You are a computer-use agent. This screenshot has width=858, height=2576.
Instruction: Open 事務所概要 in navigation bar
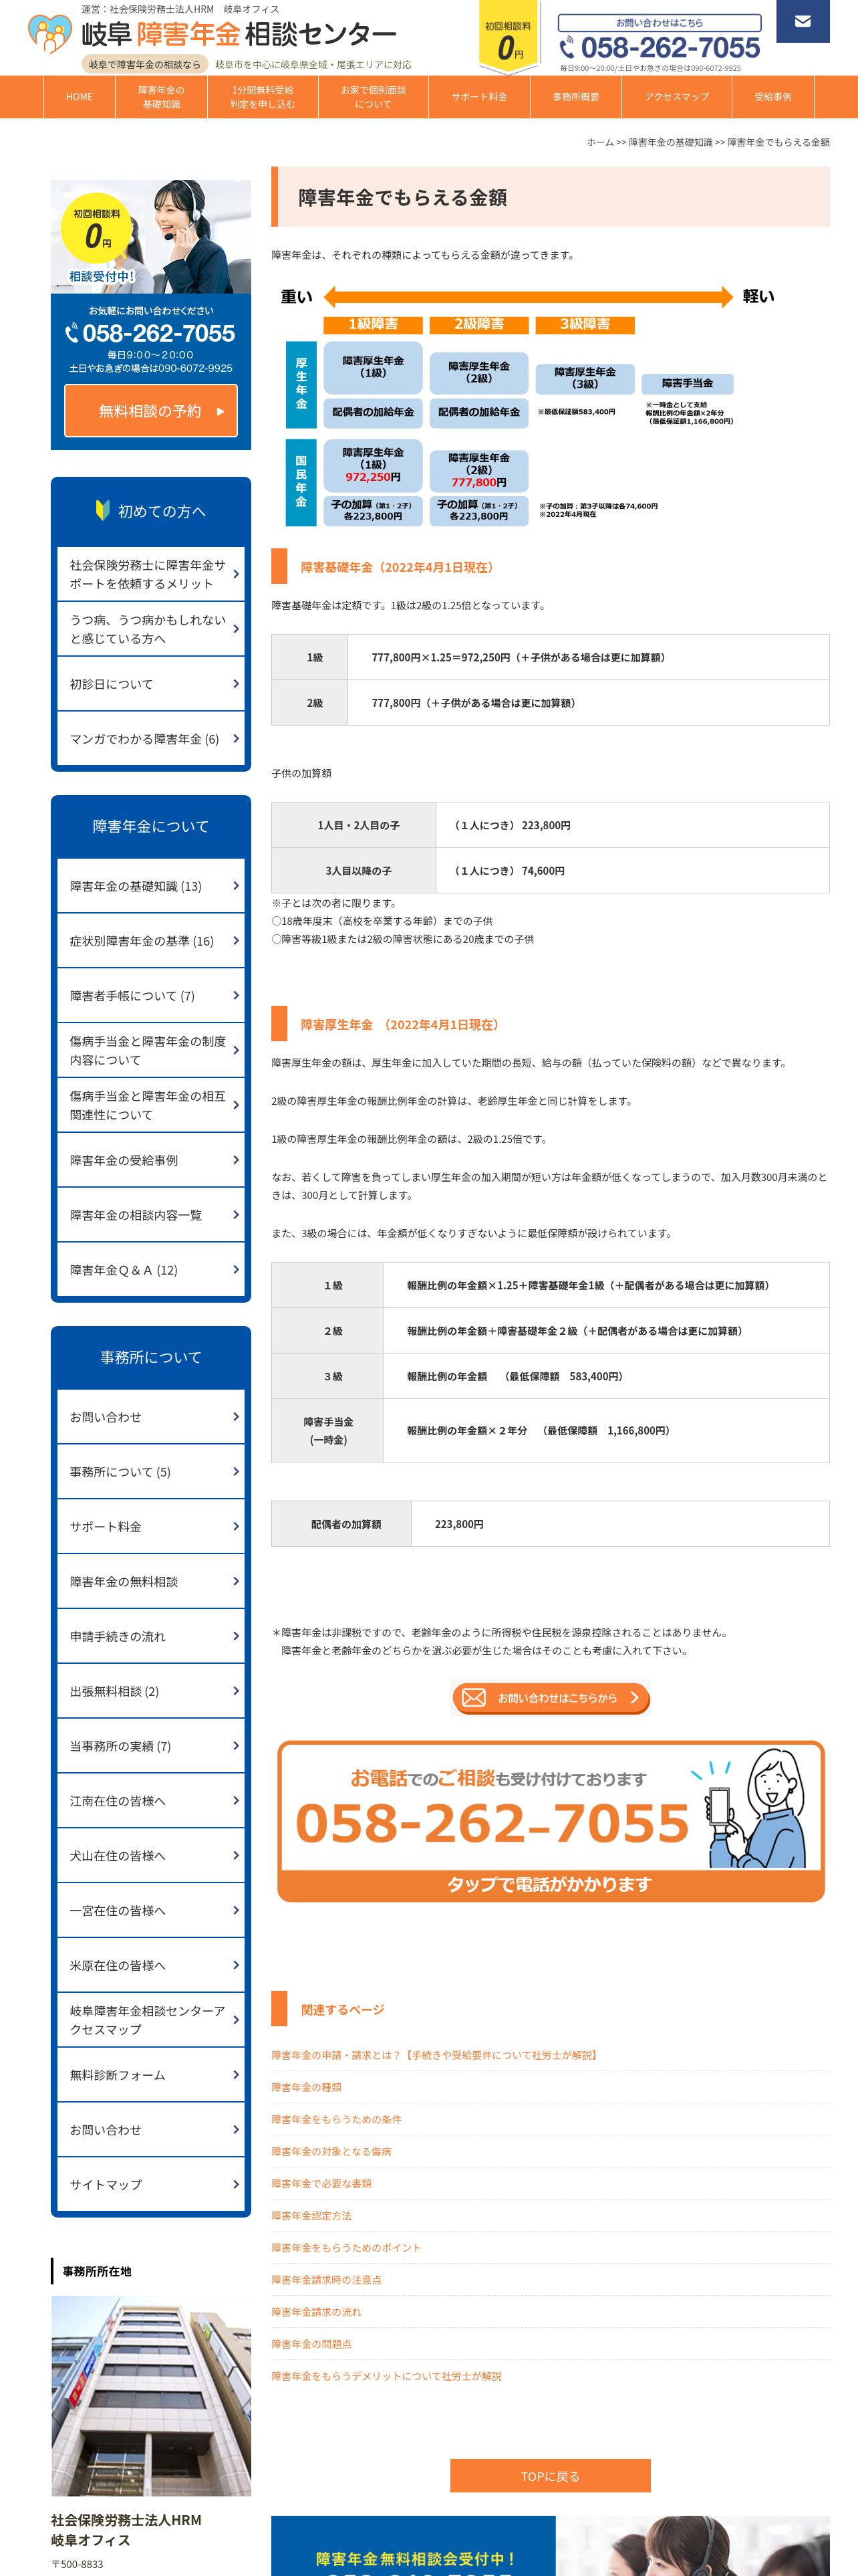575,97
